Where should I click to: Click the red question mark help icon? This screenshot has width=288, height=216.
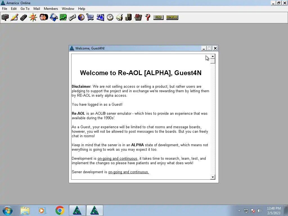(147, 17)
